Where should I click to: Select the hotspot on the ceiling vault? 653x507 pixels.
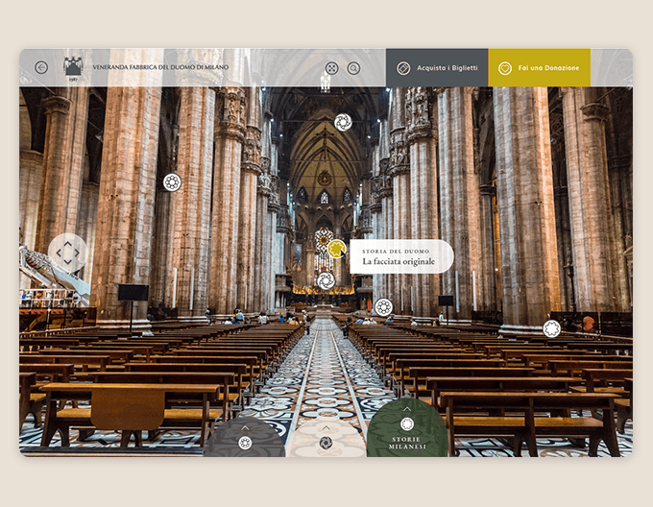343,122
